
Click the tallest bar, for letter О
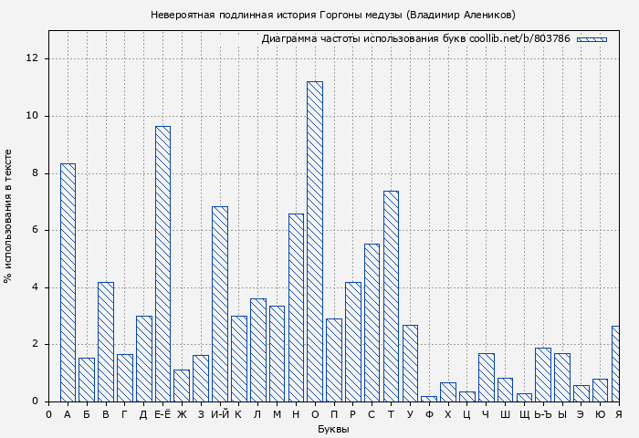coord(315,242)
